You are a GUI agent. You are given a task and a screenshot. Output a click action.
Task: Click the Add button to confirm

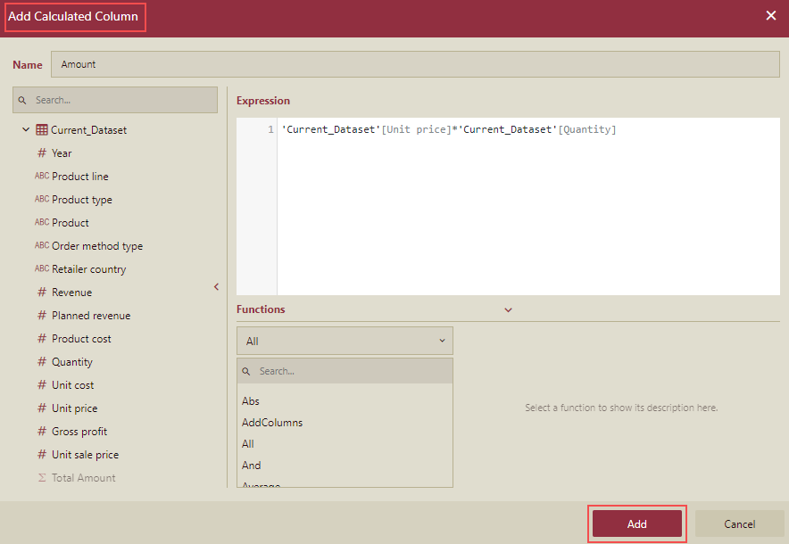(636, 523)
